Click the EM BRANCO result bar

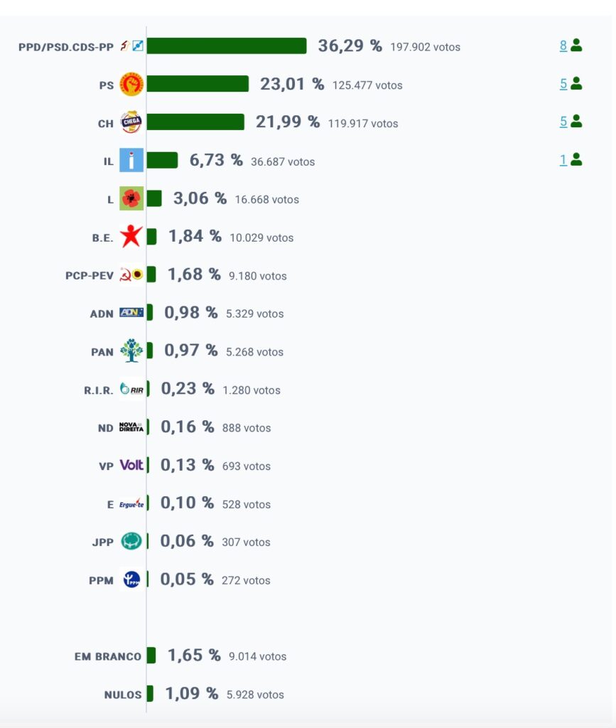click(x=151, y=655)
